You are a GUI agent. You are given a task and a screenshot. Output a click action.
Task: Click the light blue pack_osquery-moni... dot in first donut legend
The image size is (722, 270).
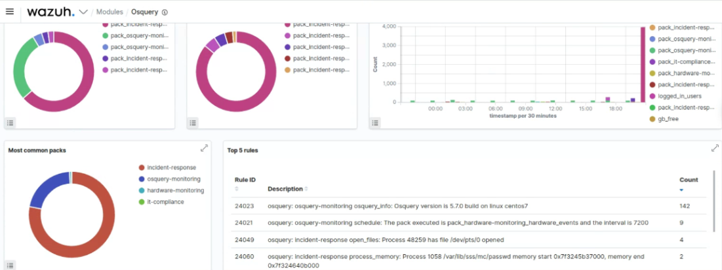point(106,47)
